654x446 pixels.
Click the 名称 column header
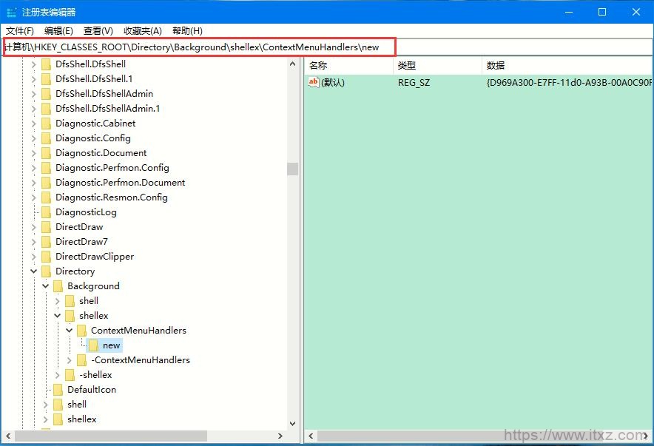[x=348, y=65]
